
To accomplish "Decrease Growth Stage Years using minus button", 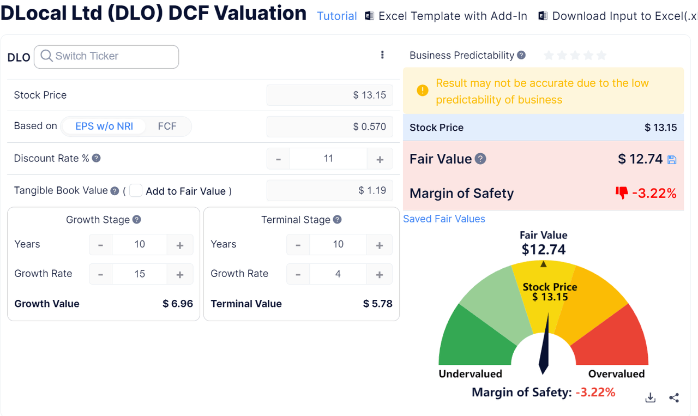I will coord(100,245).
